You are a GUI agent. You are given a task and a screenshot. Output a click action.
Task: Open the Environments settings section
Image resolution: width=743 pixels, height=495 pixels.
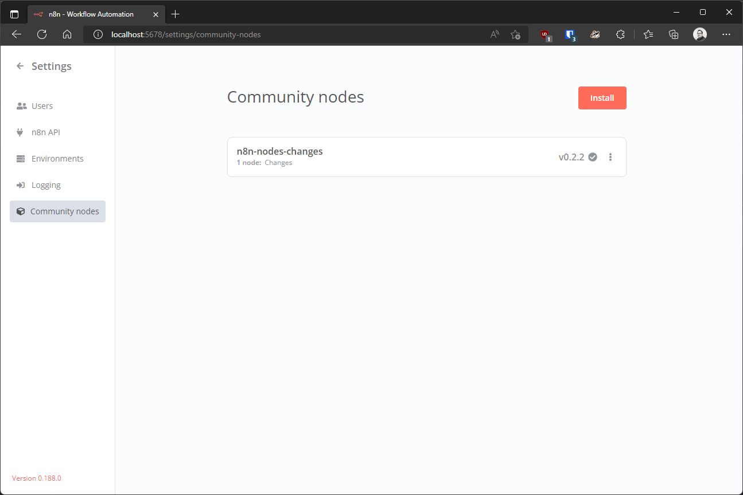coord(57,159)
